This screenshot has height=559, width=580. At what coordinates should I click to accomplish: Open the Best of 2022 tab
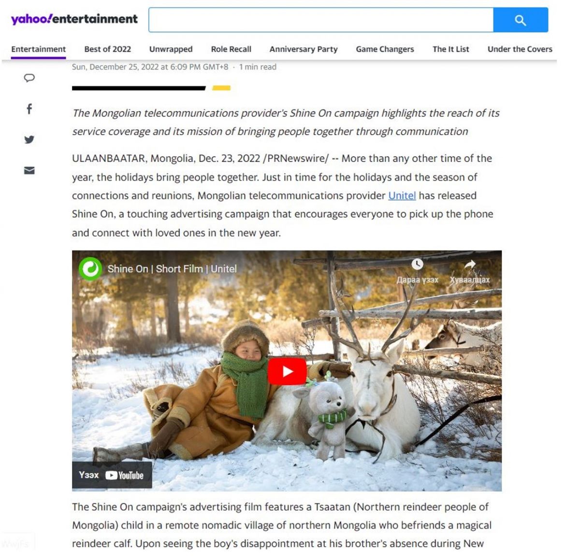pyautogui.click(x=108, y=49)
